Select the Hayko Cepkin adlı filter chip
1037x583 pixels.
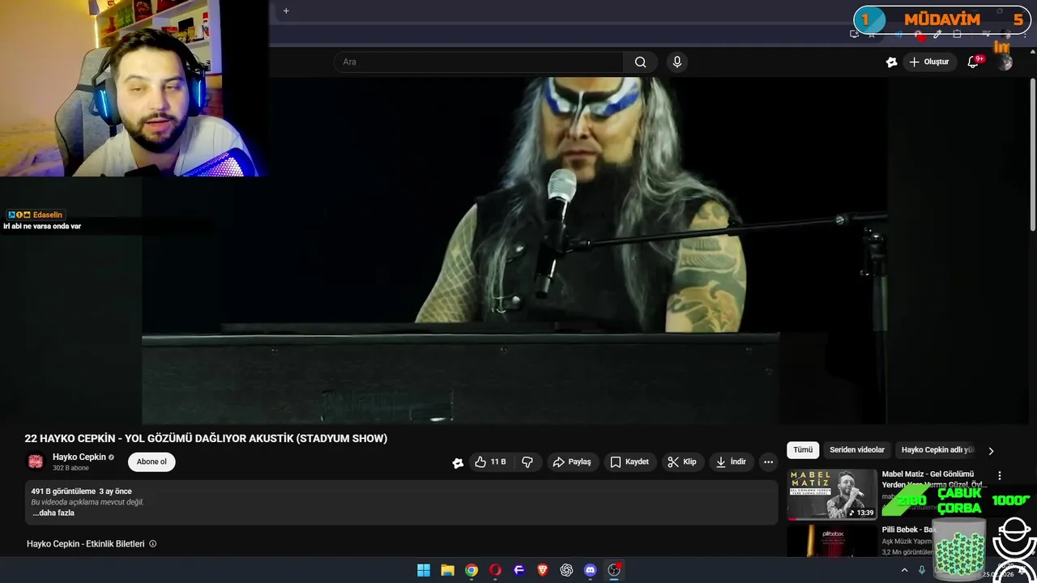pos(937,450)
